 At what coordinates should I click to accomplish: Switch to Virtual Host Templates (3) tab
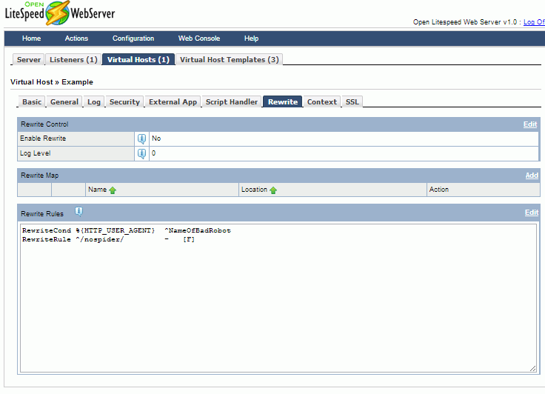(x=229, y=60)
